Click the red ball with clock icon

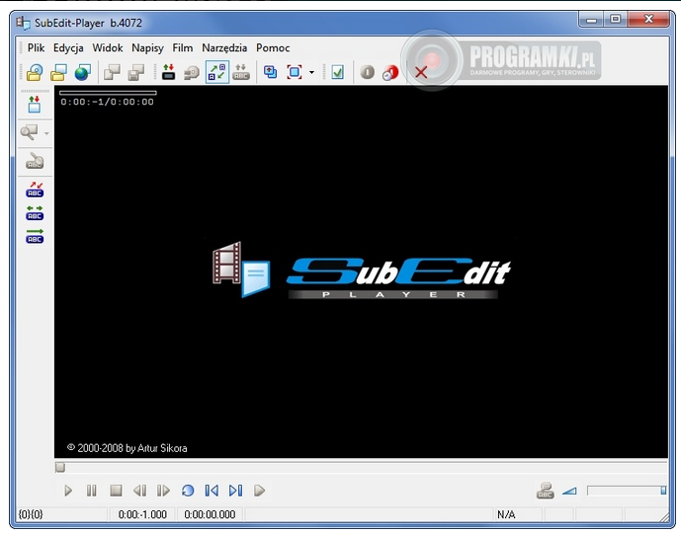pyautogui.click(x=390, y=72)
